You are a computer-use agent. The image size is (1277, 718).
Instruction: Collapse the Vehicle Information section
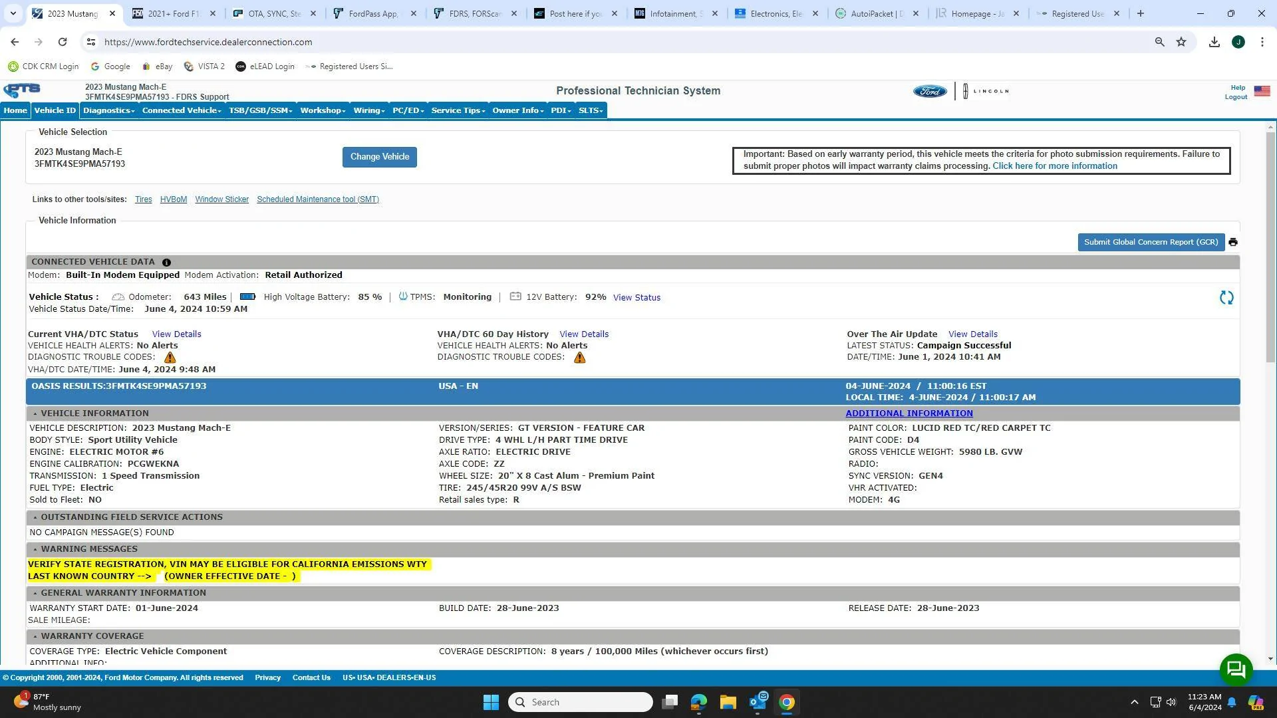coord(35,414)
